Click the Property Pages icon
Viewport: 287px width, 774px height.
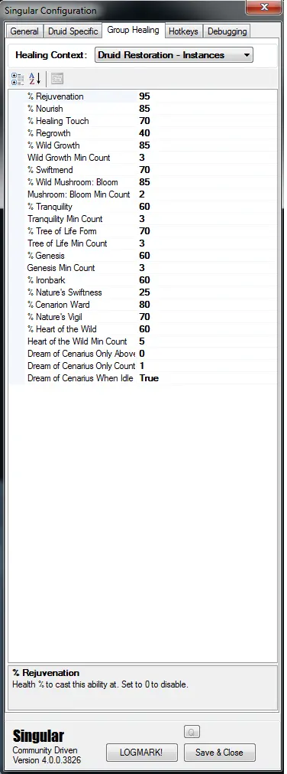click(57, 79)
